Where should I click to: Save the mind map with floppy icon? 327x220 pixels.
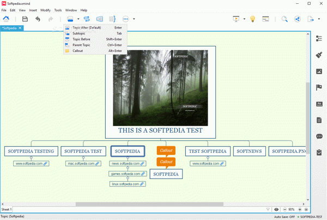click(25, 19)
